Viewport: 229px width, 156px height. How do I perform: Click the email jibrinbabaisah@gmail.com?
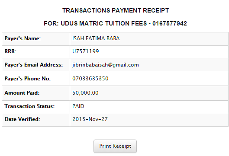106,65
